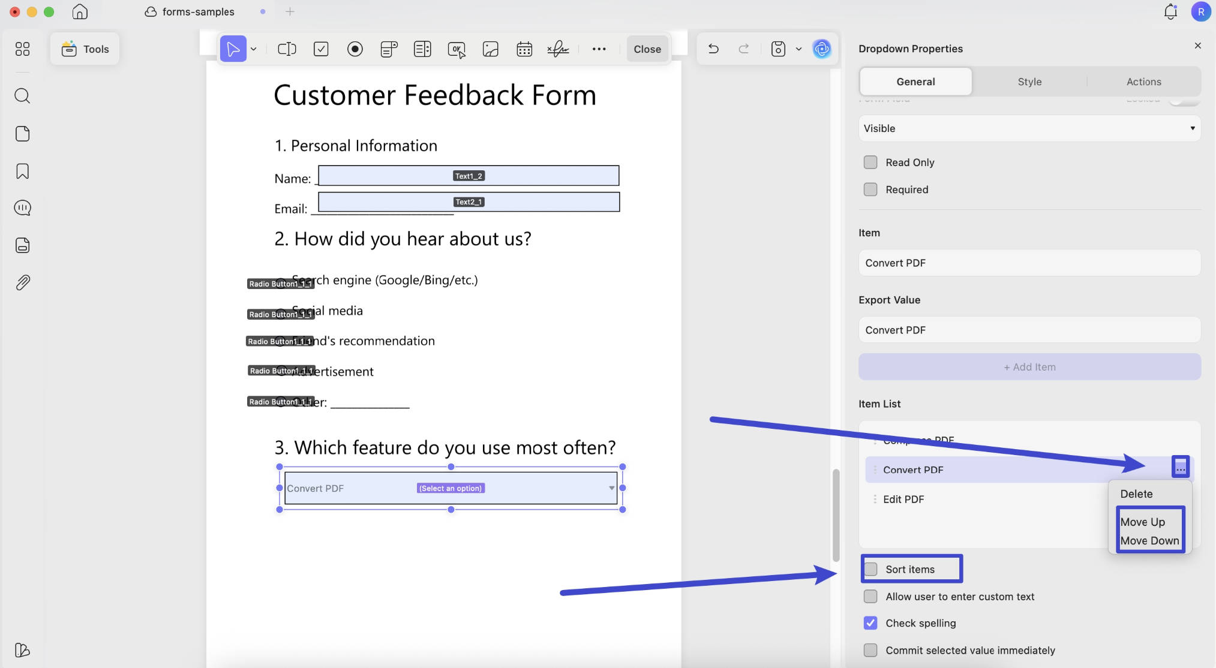Click the Save file icon

click(778, 49)
